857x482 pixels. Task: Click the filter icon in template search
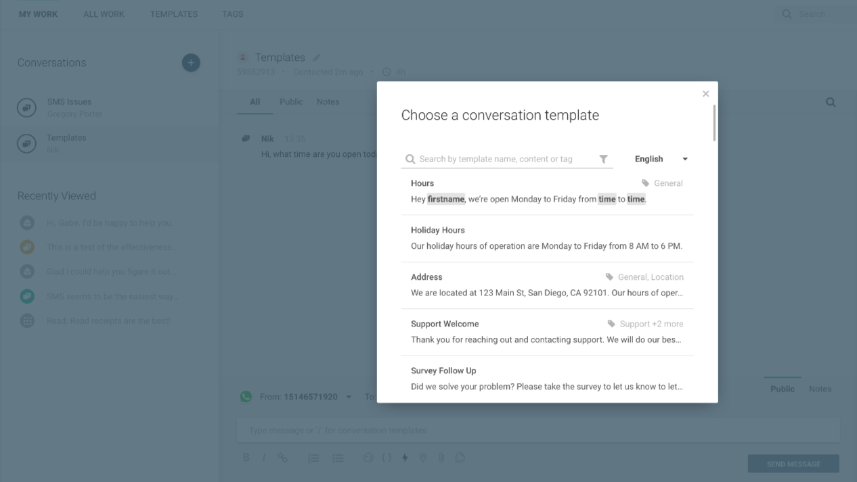tap(603, 159)
